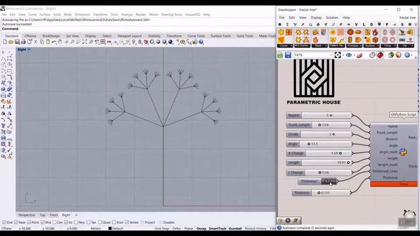
Task: Open the eye preview dropdown arrow in Grasshopper
Action: (354, 55)
